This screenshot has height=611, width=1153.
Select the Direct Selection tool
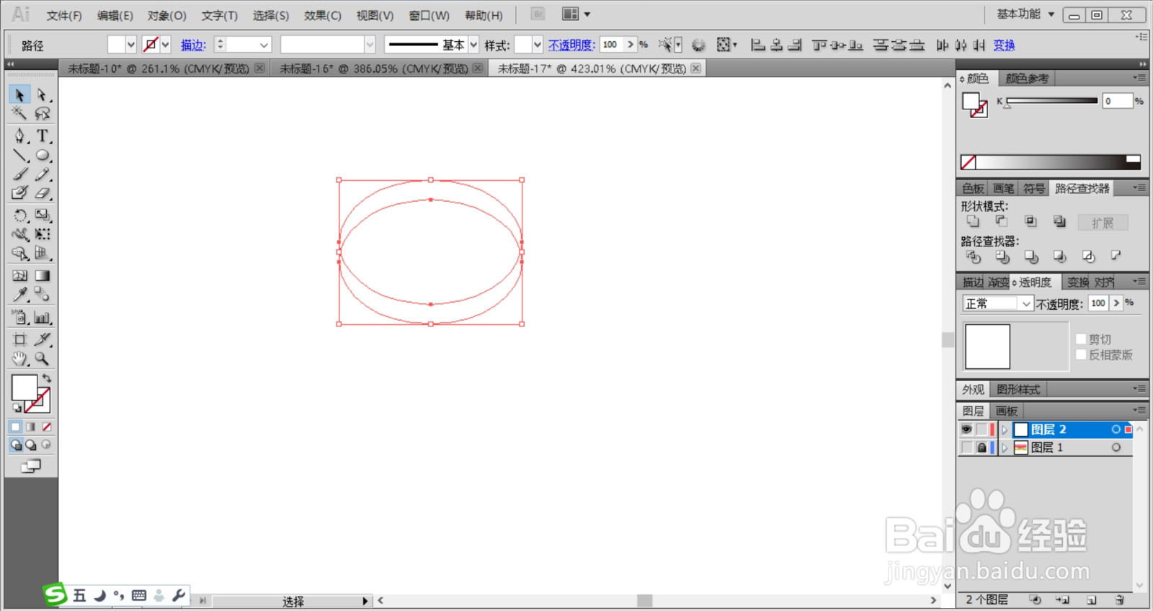(x=43, y=94)
